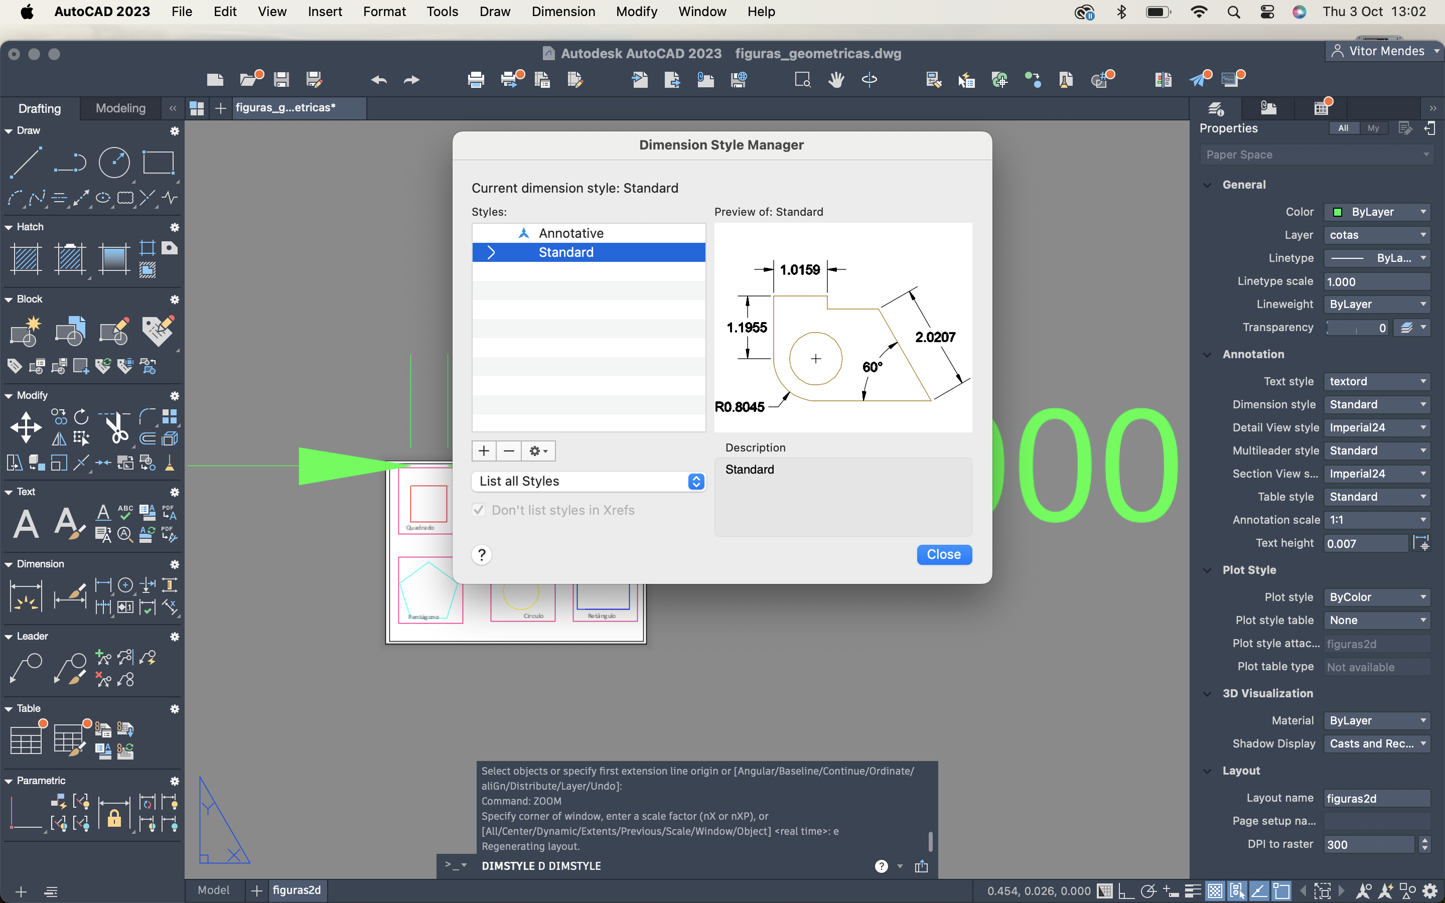This screenshot has height=903, width=1445.
Task: Click the Lineweight ByLayer field
Action: click(x=1377, y=304)
